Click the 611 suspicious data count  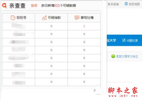point(57,6)
